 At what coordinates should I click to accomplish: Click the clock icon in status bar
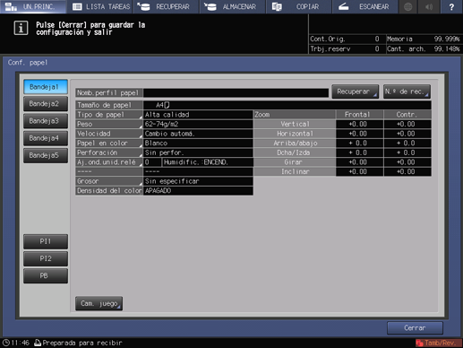pos(6,343)
